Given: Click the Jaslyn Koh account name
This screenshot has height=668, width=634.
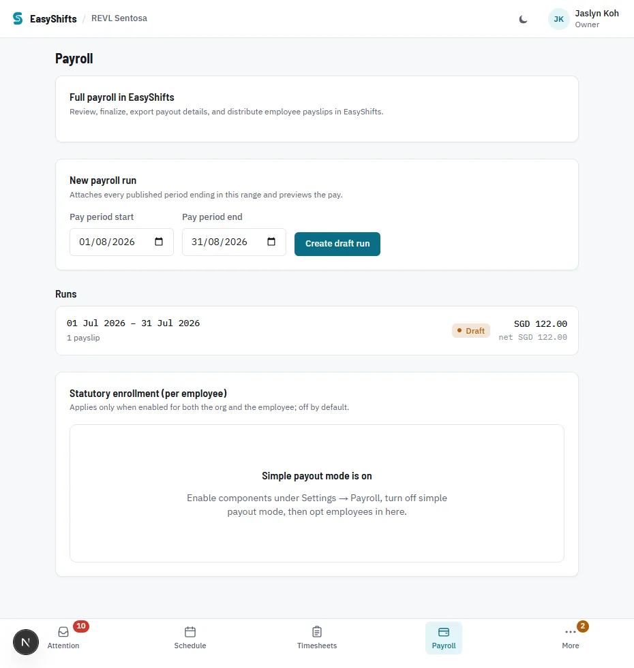Looking at the screenshot, I should [597, 13].
